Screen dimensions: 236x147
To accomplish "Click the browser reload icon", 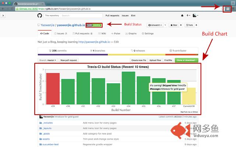I will point(12,9).
